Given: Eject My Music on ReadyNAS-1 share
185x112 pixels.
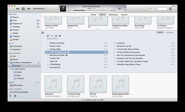Looking at the screenshot, I should click(38, 63).
